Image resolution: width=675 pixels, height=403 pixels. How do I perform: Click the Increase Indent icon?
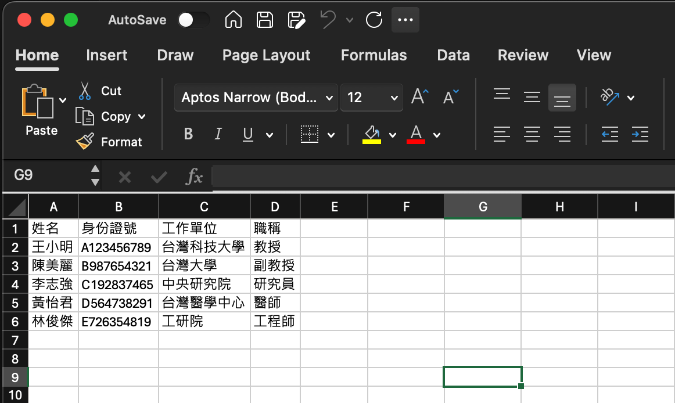click(640, 135)
